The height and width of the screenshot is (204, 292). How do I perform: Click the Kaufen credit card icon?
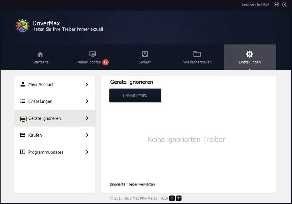23,135
